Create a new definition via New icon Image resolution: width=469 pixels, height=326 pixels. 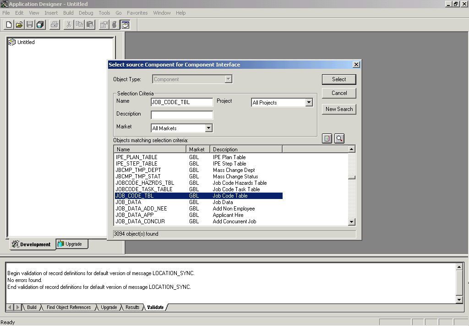pyautogui.click(x=8, y=24)
